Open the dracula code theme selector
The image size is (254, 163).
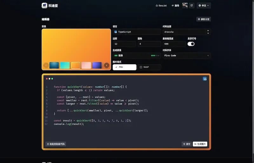click(x=187, y=32)
